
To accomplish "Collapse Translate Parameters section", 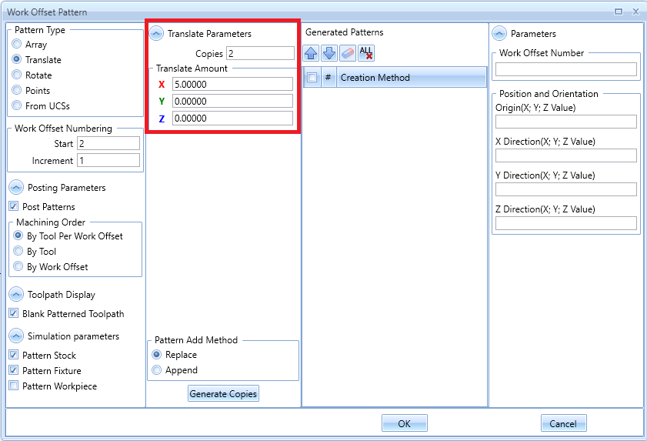I will point(156,33).
